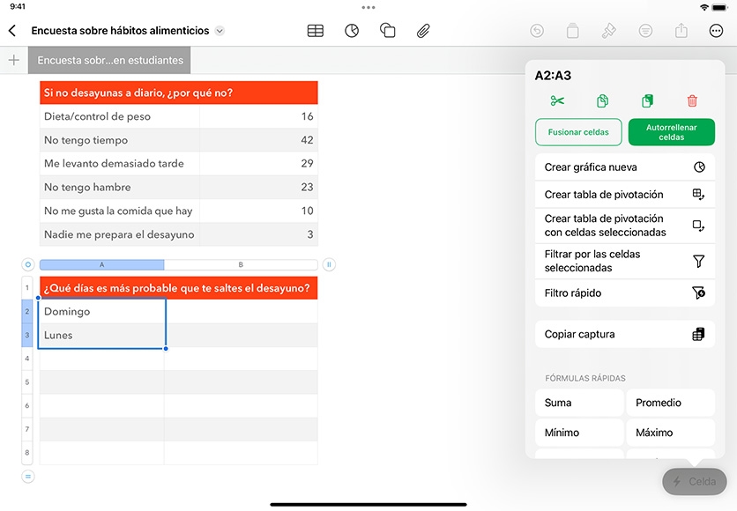Tap Autorrellenar celdas button
The height and width of the screenshot is (511, 737).
[x=671, y=132]
